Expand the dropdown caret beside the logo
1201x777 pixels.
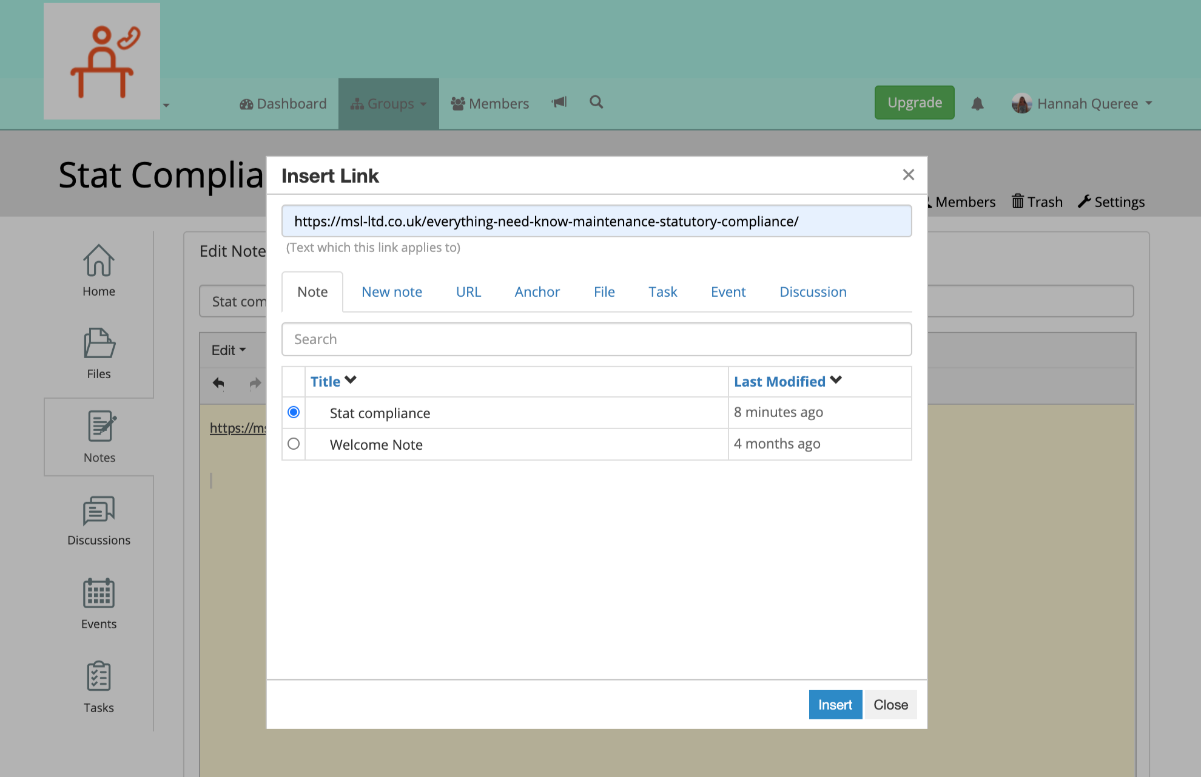(x=166, y=106)
